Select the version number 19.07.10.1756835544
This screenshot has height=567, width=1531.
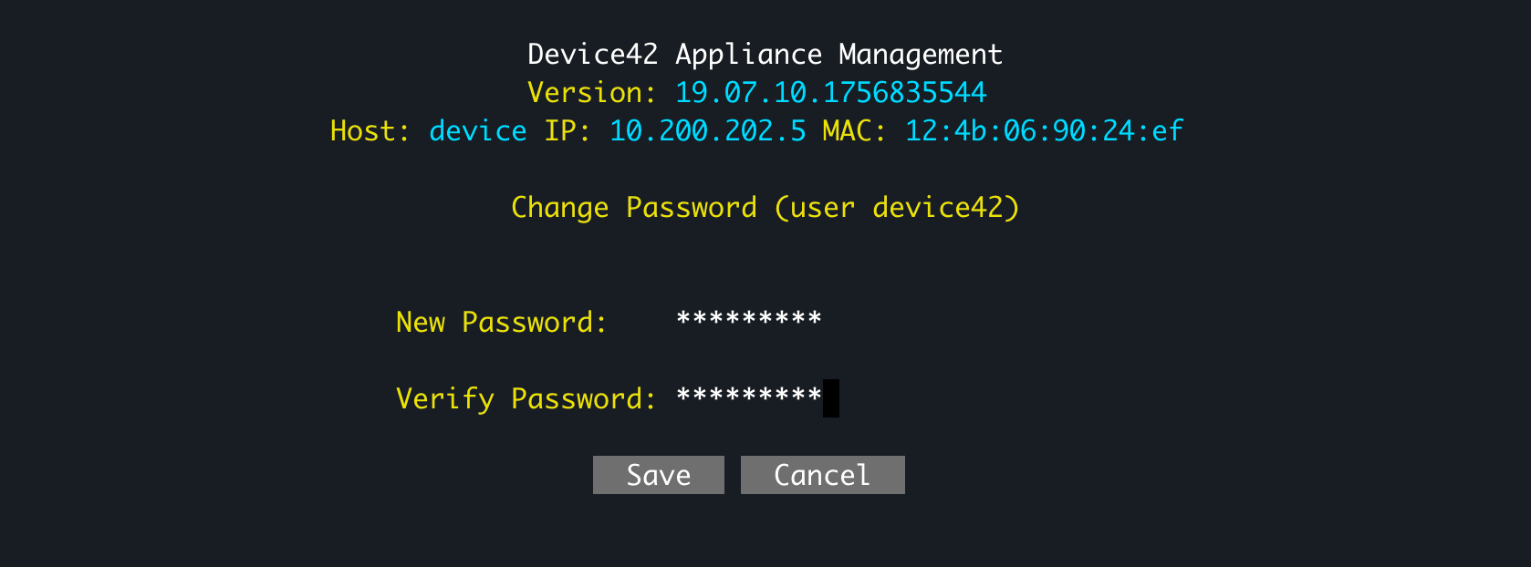click(829, 91)
